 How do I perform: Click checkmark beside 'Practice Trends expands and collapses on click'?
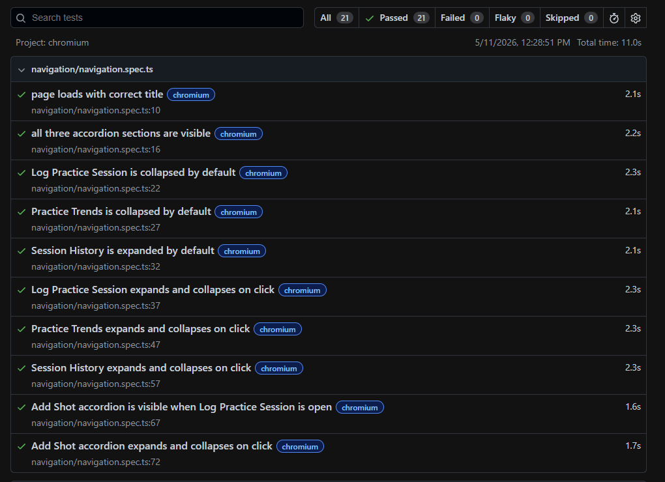(x=22, y=329)
